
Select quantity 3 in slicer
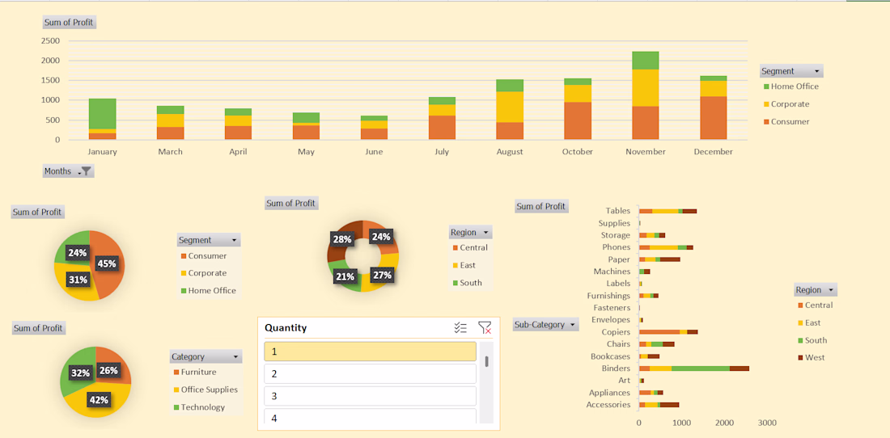[370, 396]
